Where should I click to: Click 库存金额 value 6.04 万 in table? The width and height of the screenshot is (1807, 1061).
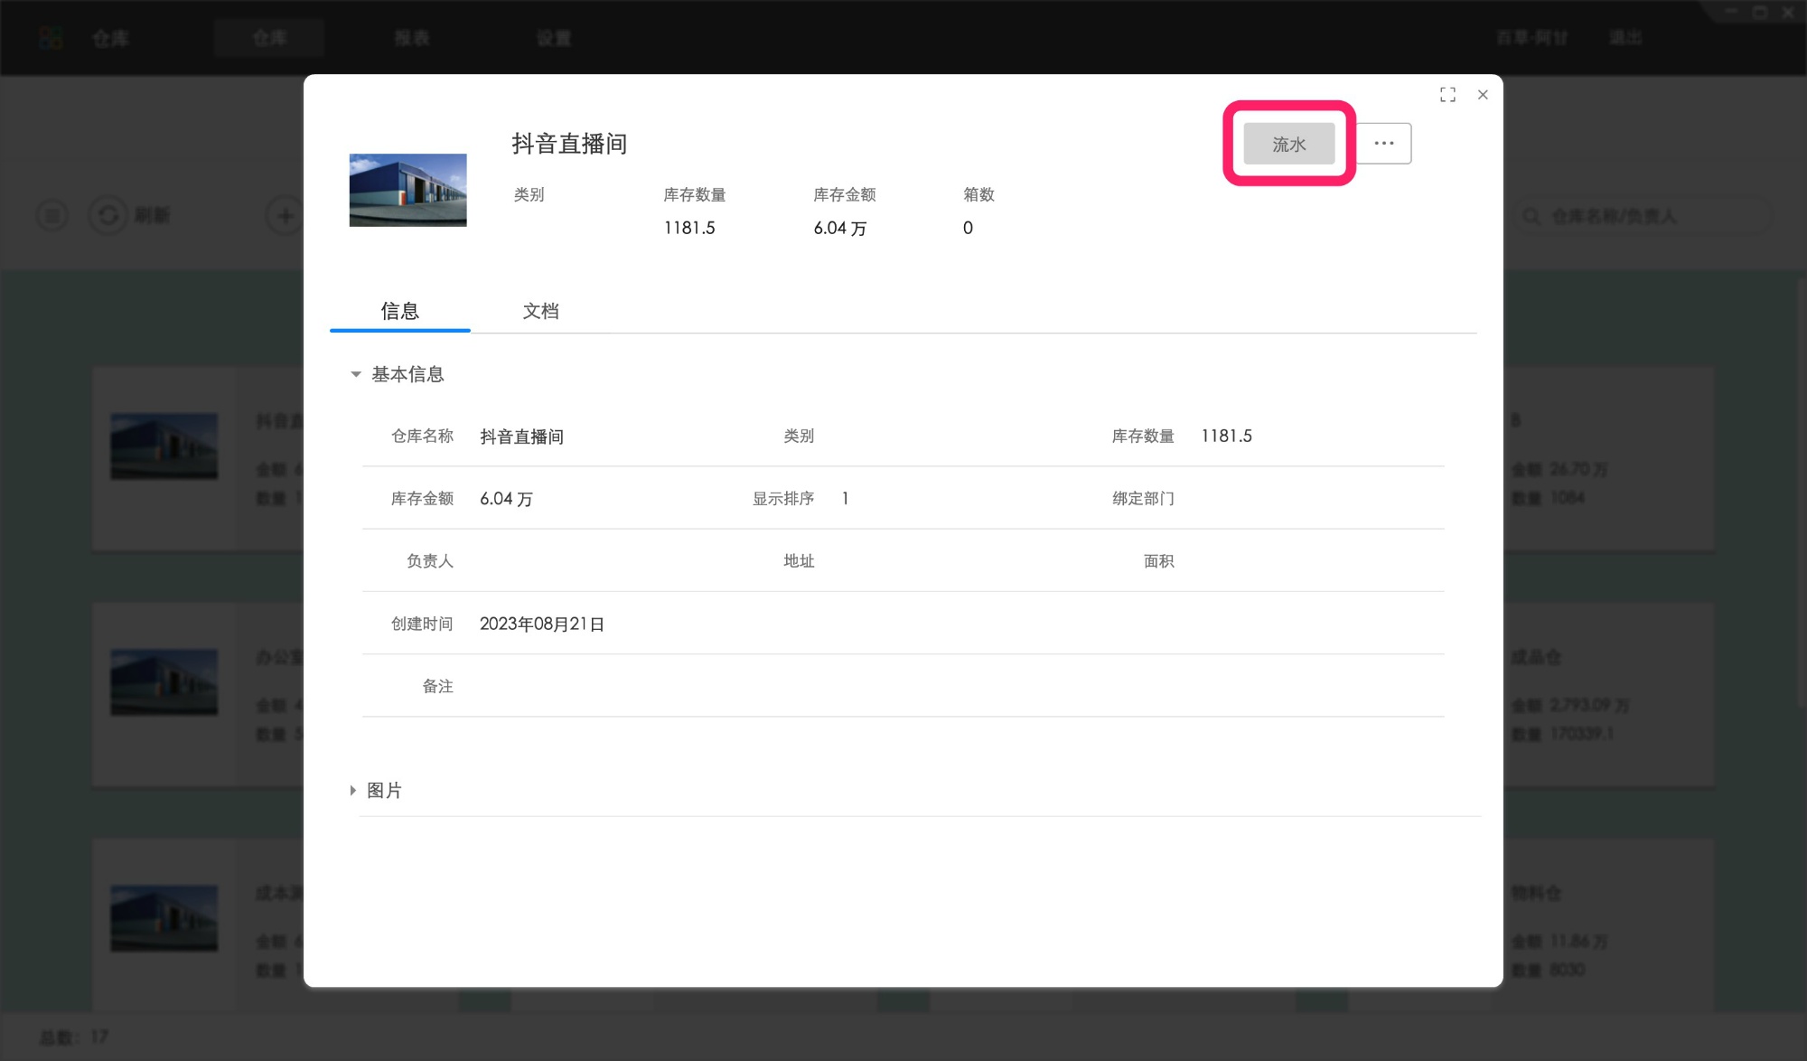[x=506, y=499]
